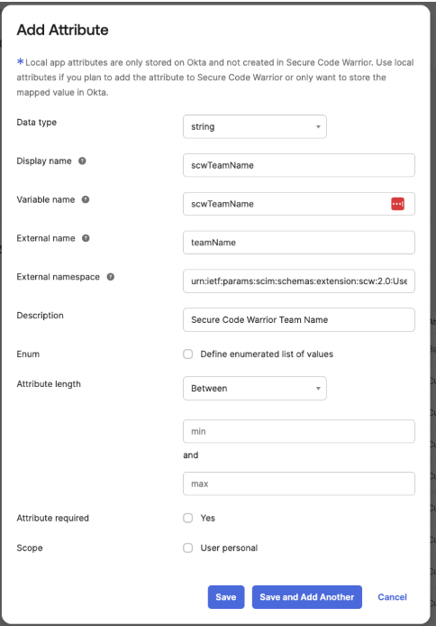Click the Display name help icon
The width and height of the screenshot is (436, 626).
(82, 161)
